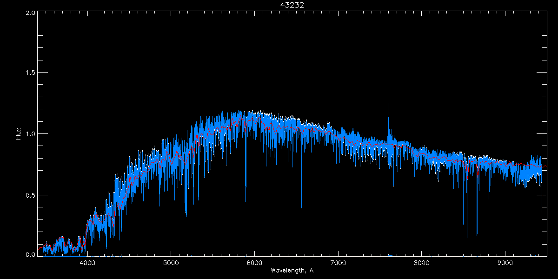Click the deep absorption line near 8660

pos(477,234)
